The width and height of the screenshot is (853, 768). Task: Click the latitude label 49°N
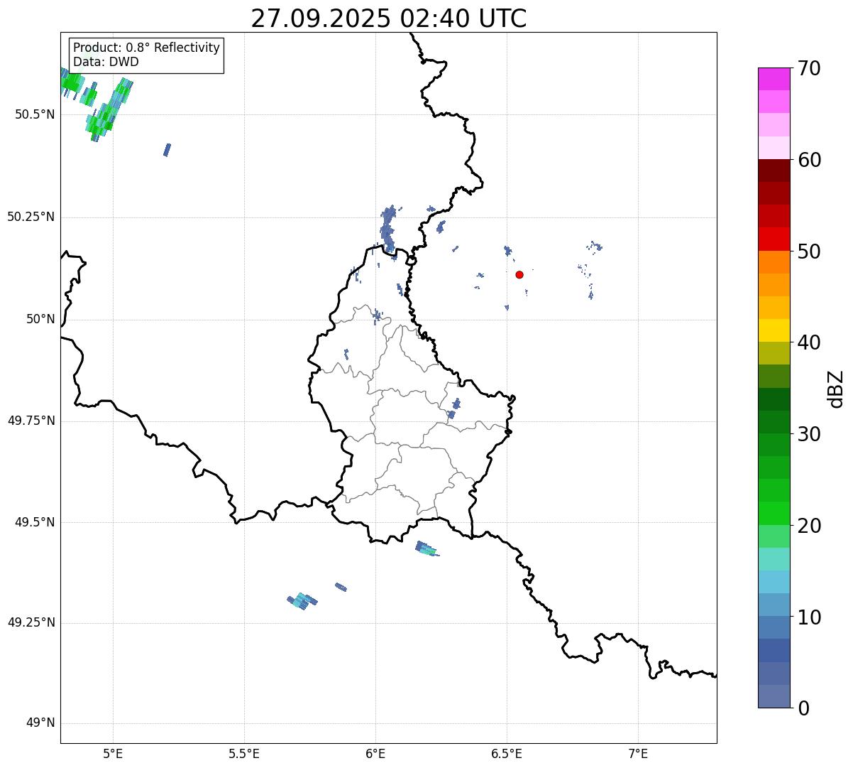[x=40, y=723]
